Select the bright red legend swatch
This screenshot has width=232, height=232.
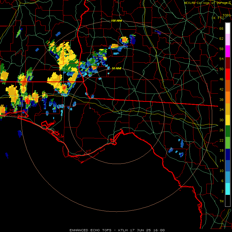point(228,74)
